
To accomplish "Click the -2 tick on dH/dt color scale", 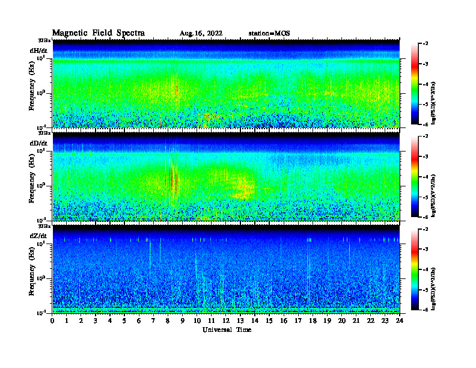I will [426, 44].
